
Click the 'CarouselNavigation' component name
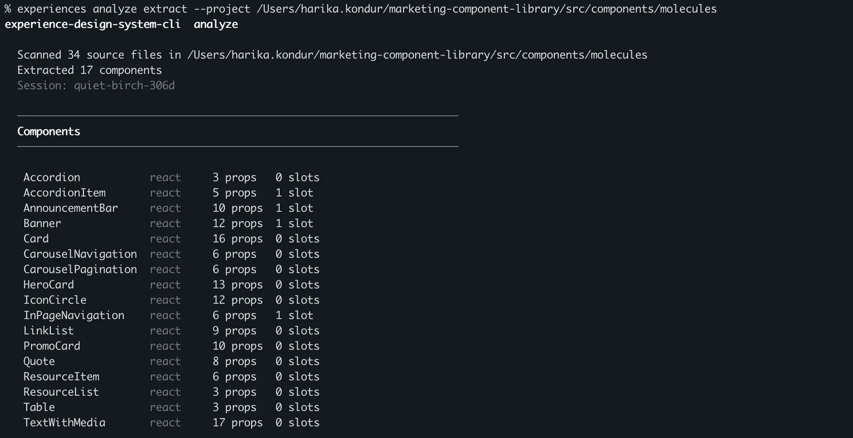(x=80, y=254)
